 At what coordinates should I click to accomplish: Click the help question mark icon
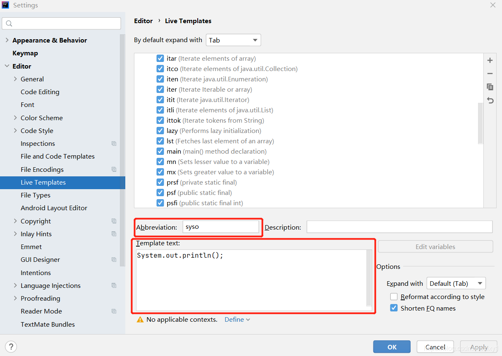click(11, 347)
